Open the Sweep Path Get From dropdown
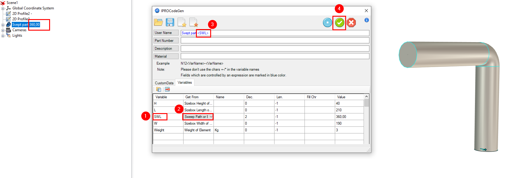 [211, 117]
